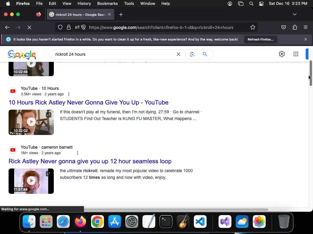The height and width of the screenshot is (234, 313).
Task: Open the Tools menu
Action: tap(129, 3)
